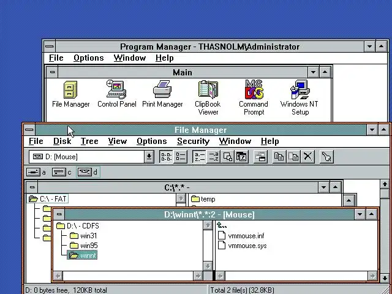Click File Manager workspace scrollbar down arrow
392x294 pixels.
[x=385, y=277]
